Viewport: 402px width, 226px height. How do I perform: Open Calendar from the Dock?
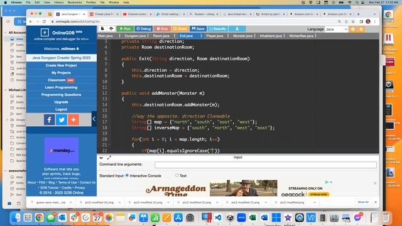click(x=97, y=218)
